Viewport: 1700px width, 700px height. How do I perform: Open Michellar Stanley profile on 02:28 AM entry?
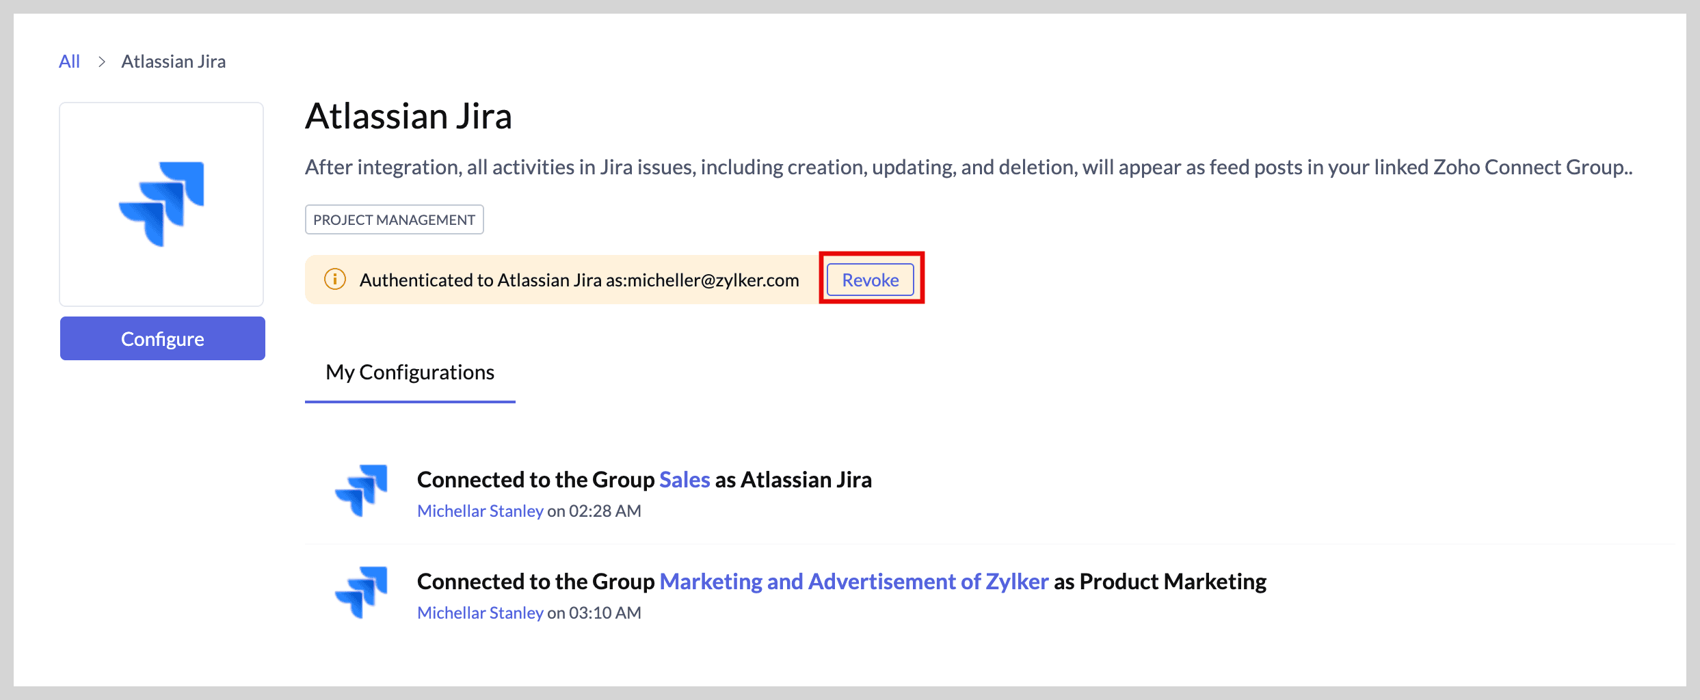(x=480, y=511)
